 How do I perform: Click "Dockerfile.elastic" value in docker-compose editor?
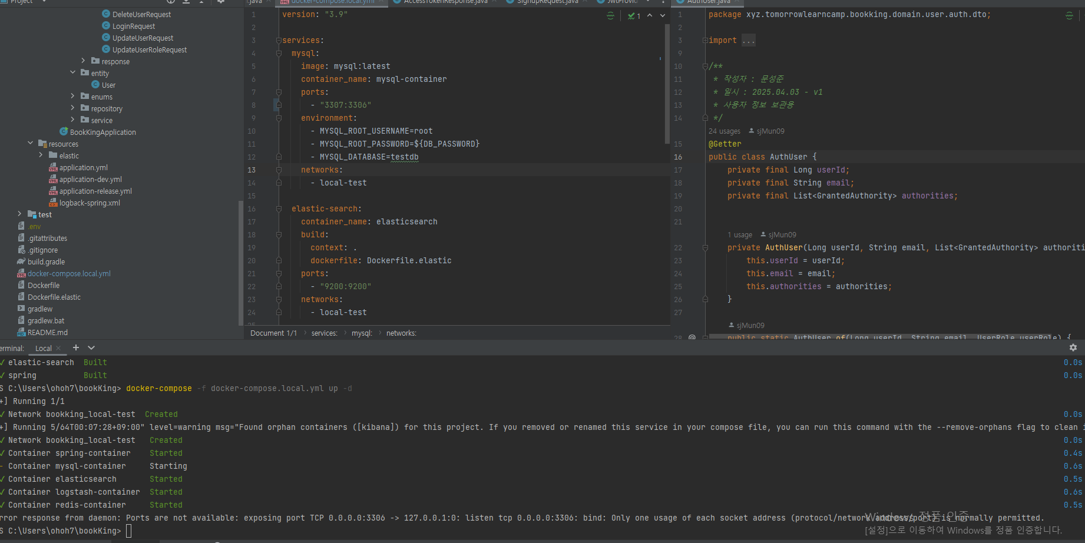click(409, 260)
